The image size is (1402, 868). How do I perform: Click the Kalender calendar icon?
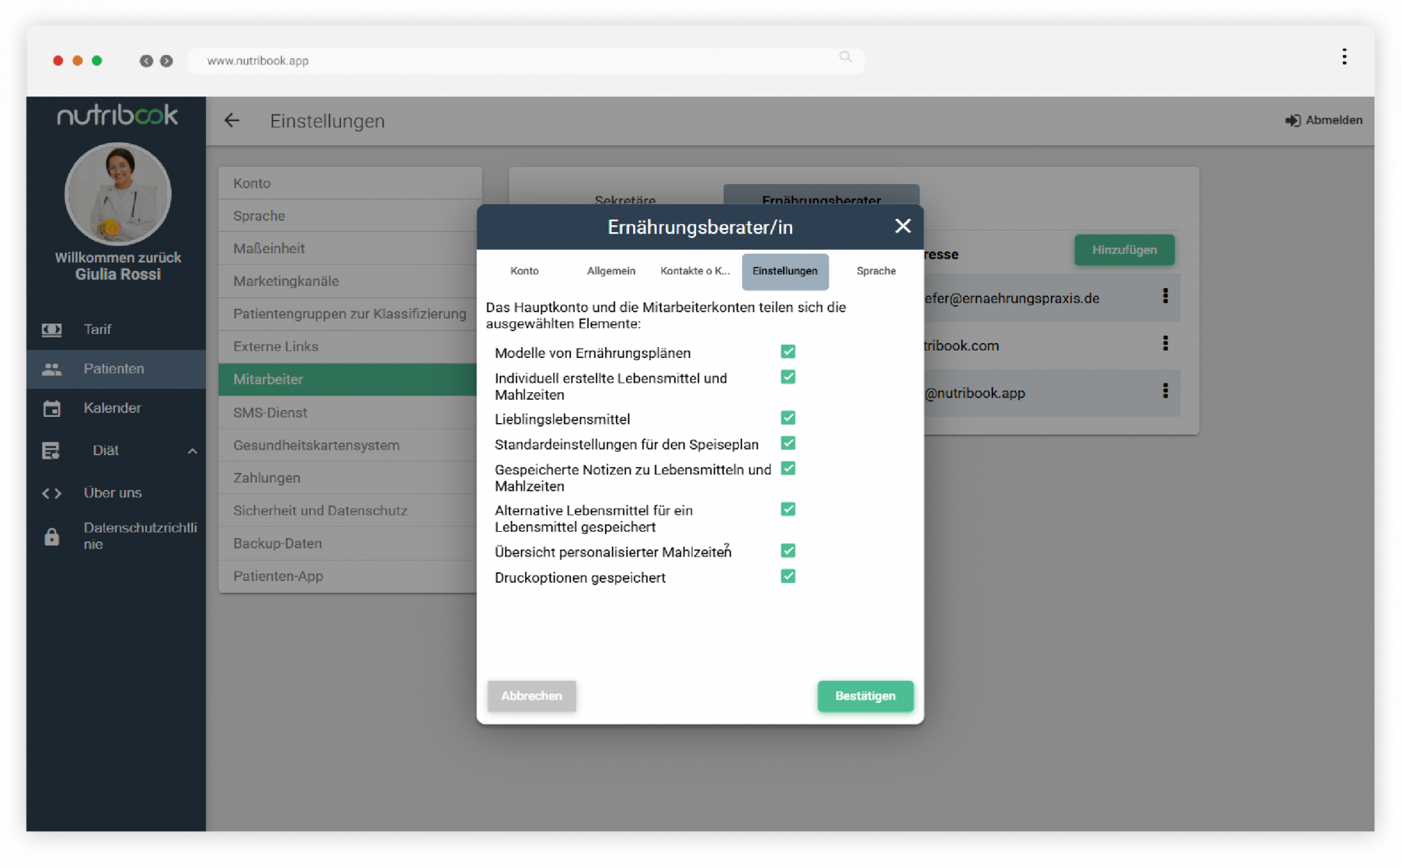point(51,409)
